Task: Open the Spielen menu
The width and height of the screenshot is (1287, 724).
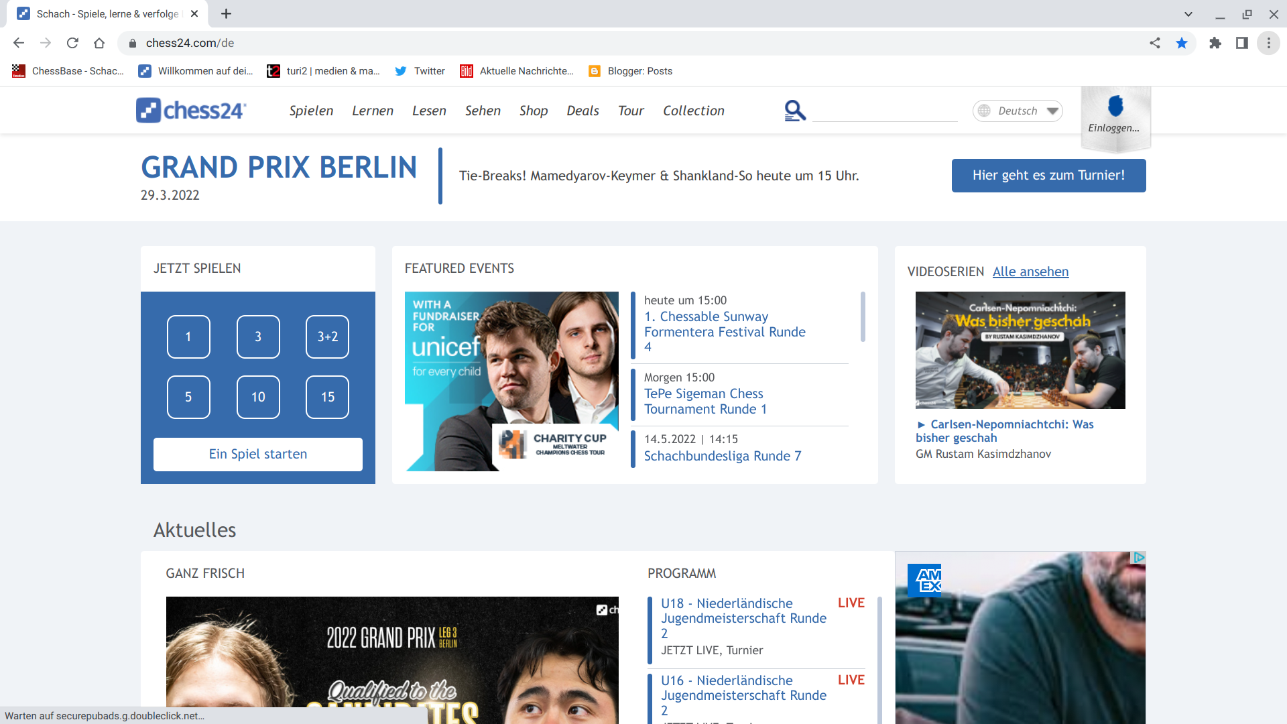Action: coord(311,111)
